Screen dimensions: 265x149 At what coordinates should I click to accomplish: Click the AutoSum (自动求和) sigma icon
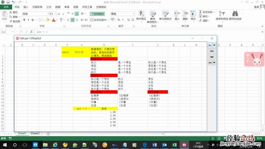200,12
